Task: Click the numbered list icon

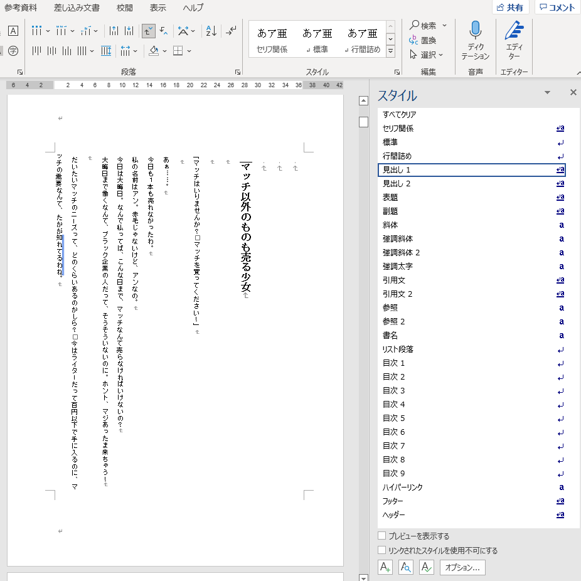Action: 61,31
